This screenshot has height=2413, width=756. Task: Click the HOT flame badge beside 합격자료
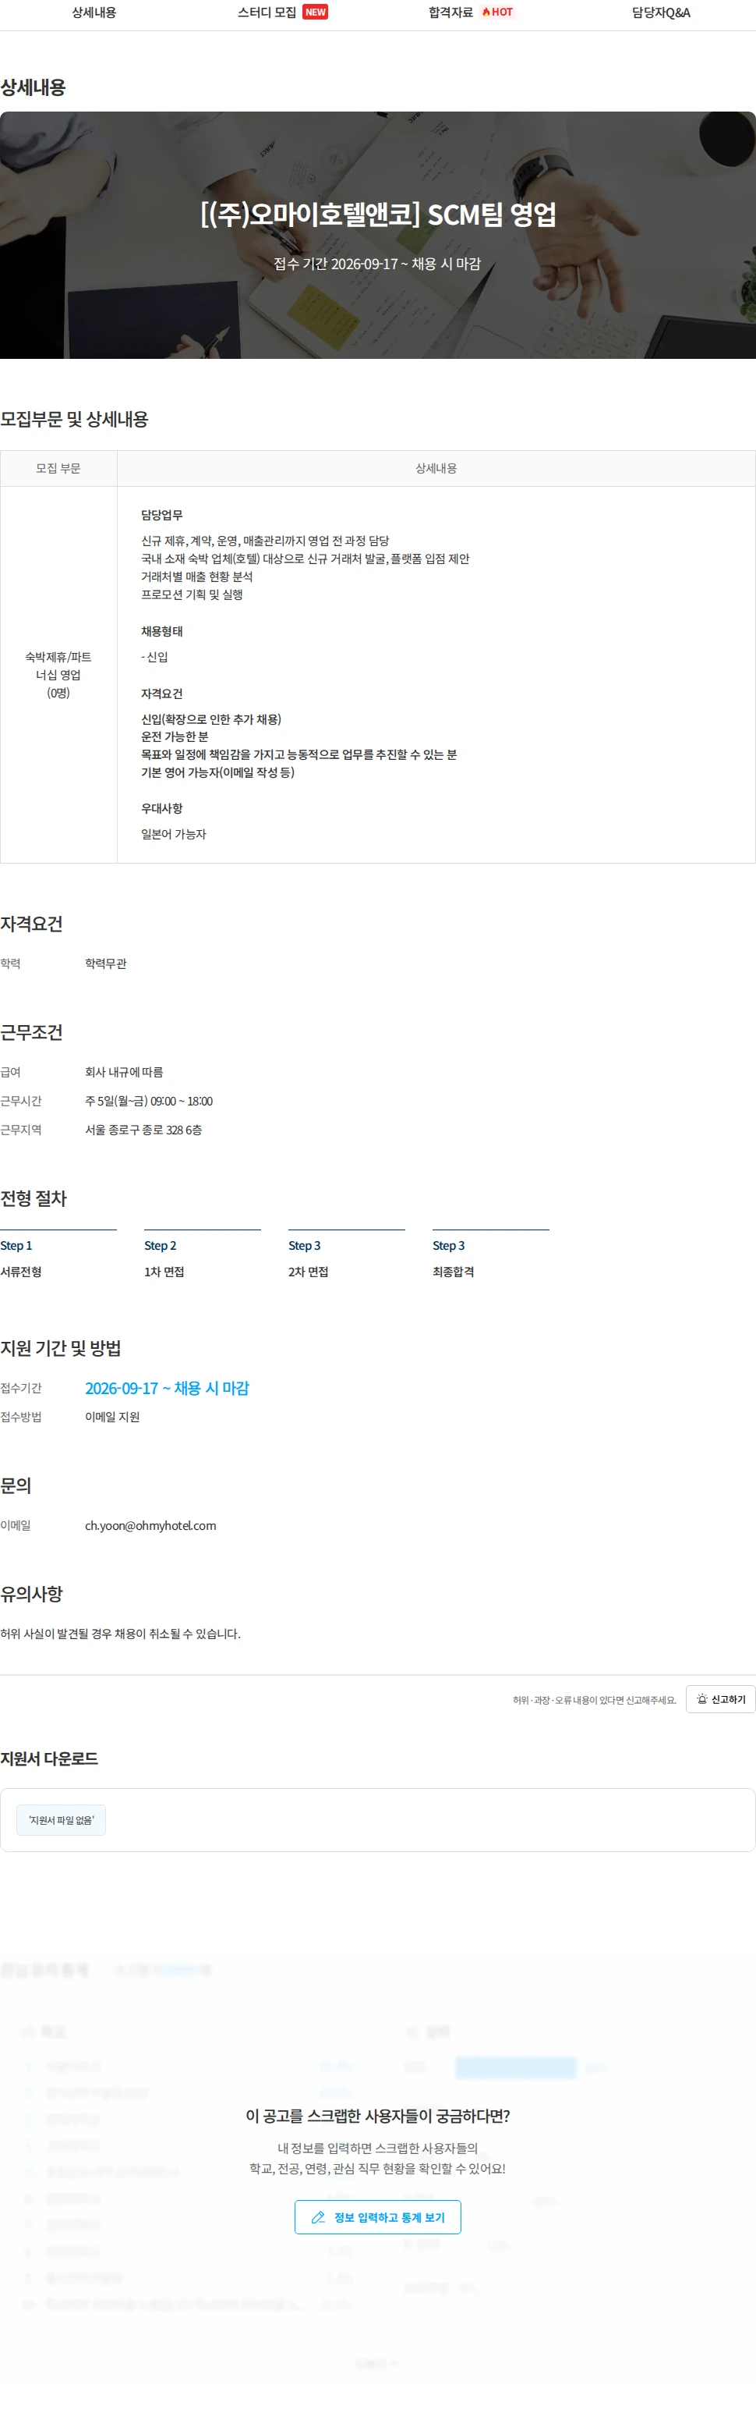[496, 12]
